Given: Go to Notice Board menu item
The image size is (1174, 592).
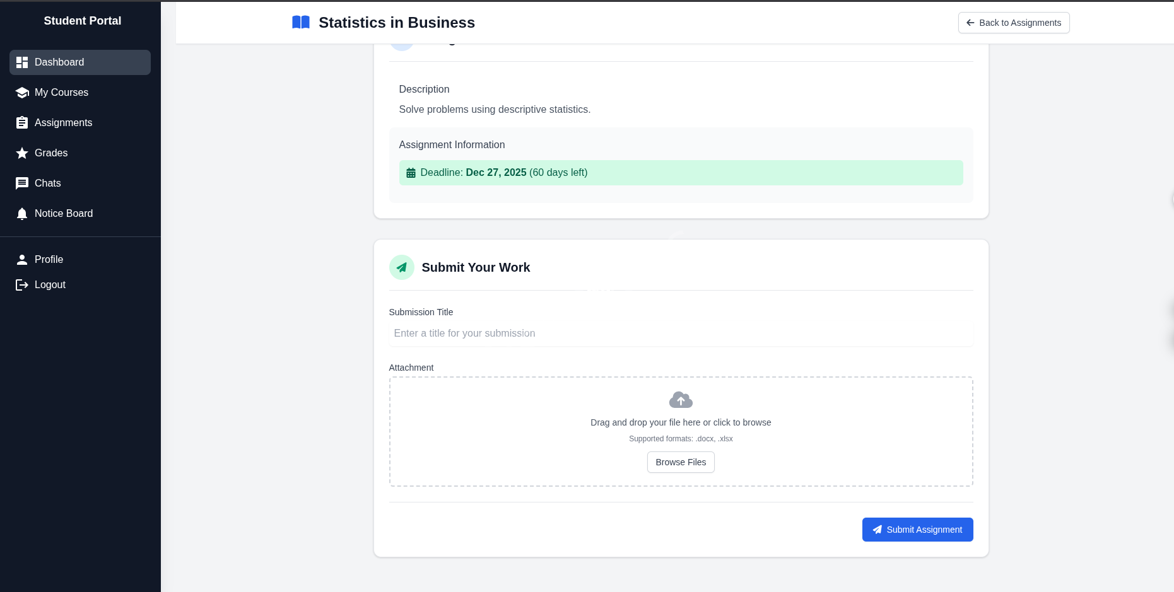Looking at the screenshot, I should [x=64, y=214].
